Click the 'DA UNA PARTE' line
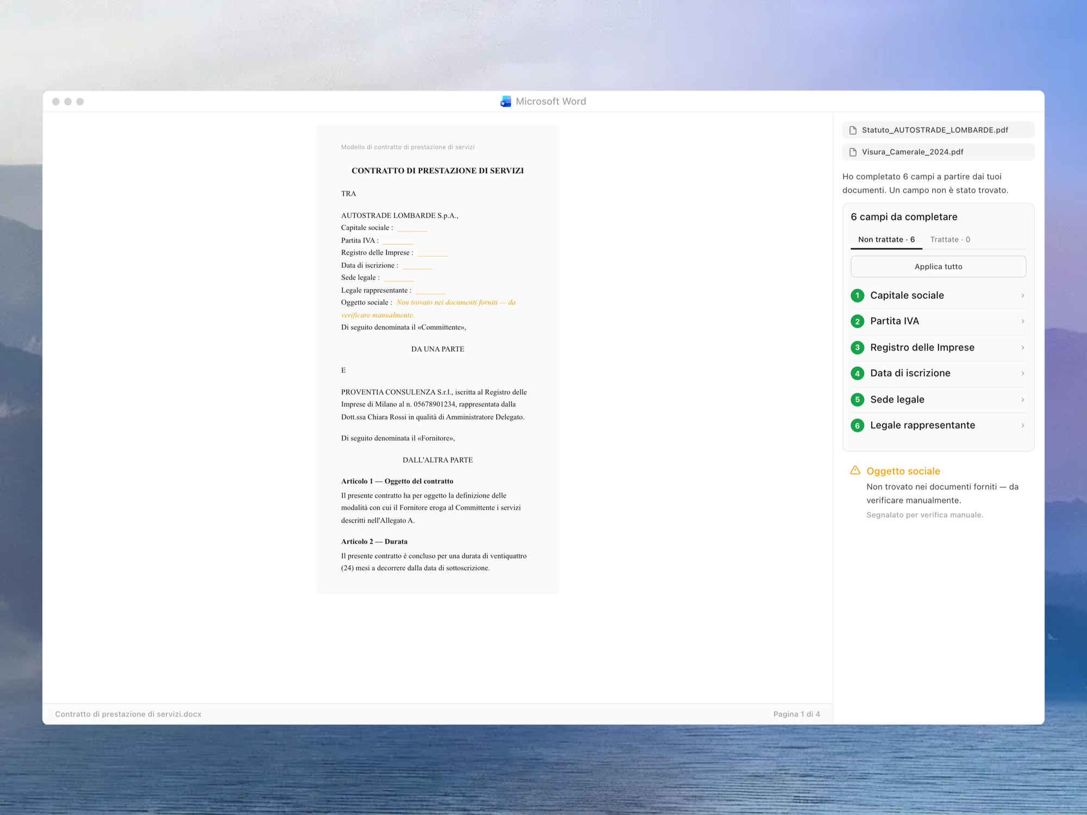 (x=438, y=349)
